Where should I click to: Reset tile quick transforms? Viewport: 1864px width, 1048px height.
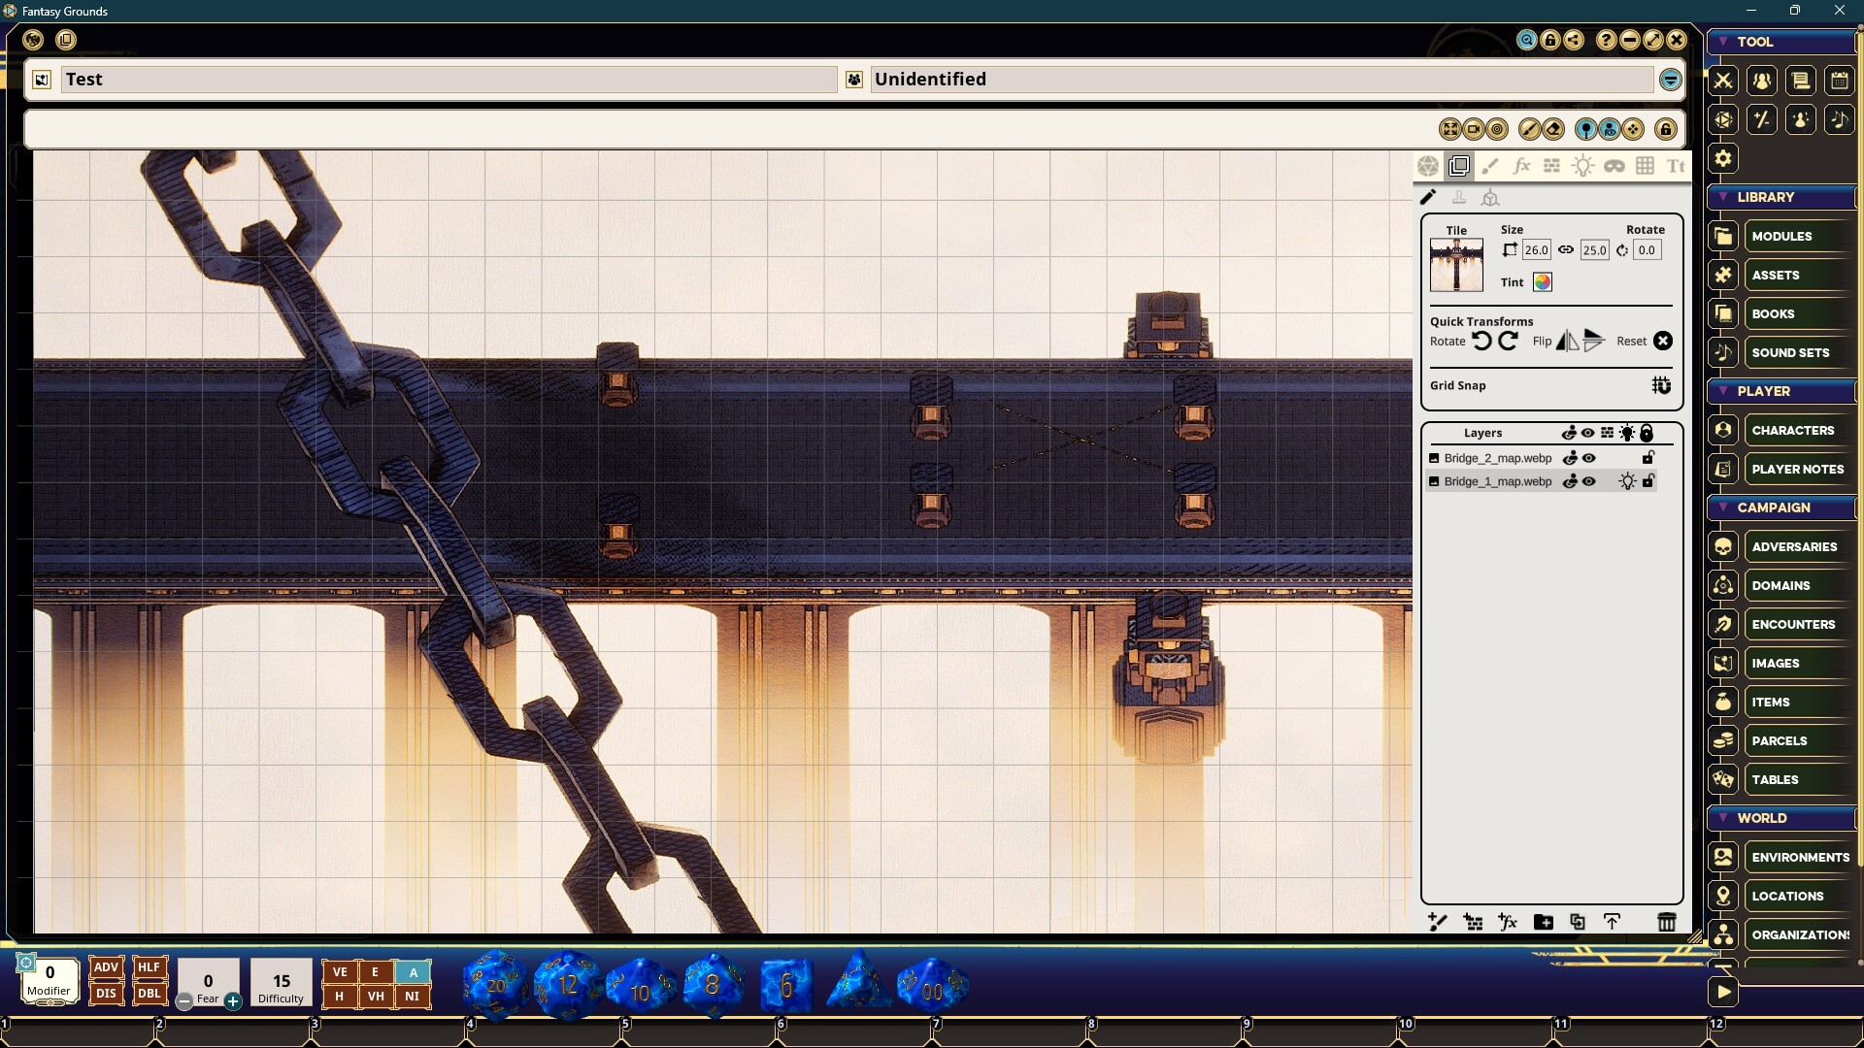[1663, 341]
